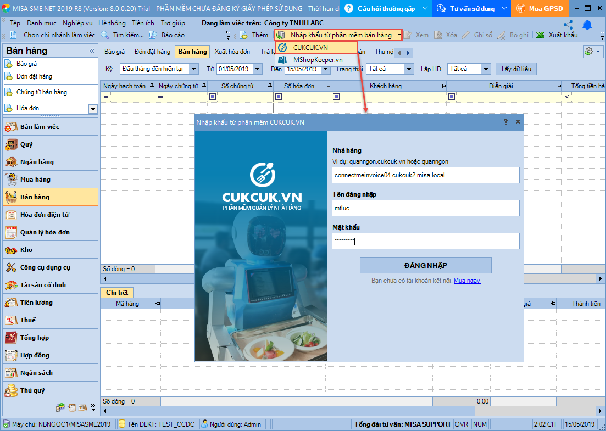This screenshot has width=606, height=431.
Task: Click the share icon in toolbar
Action: click(568, 25)
